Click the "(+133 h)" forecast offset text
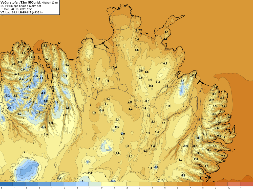 tap(37, 12)
